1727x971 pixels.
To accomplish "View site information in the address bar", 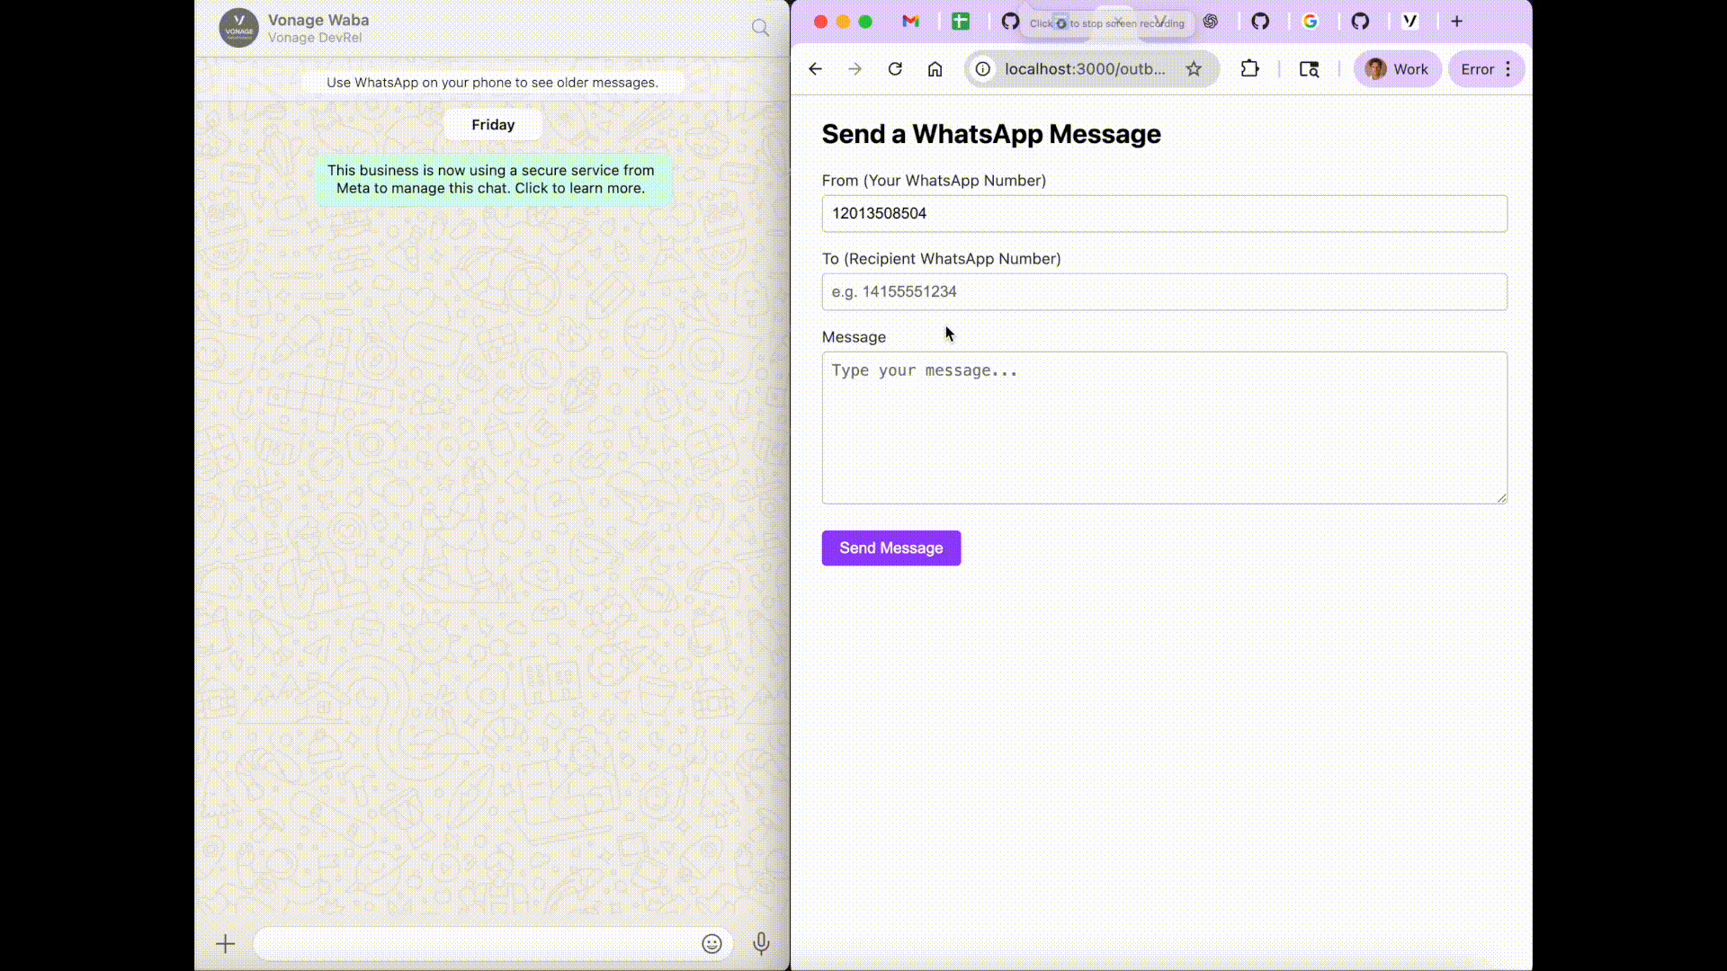I will tap(983, 68).
